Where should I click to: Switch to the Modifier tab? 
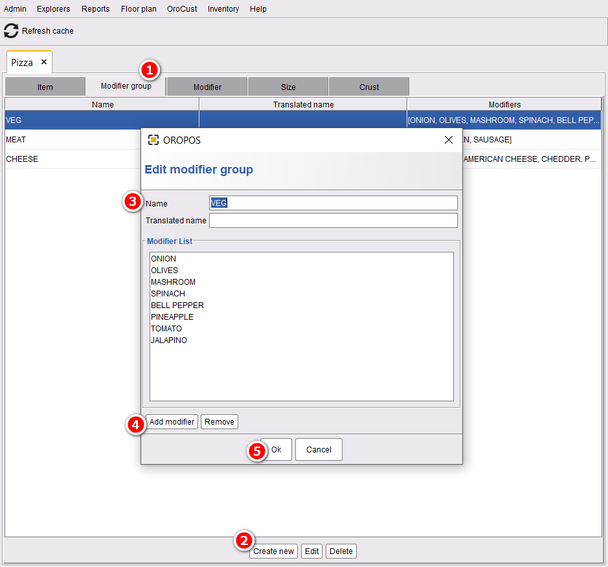click(207, 87)
